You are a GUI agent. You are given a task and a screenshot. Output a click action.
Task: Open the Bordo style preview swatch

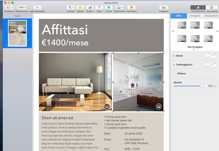[x=211, y=56]
